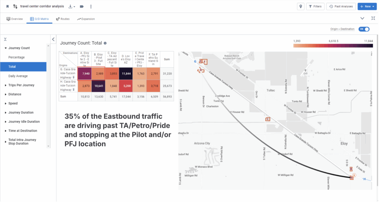379x202 pixels.
Task: Switch to the Routes tab
Action: [63, 19]
